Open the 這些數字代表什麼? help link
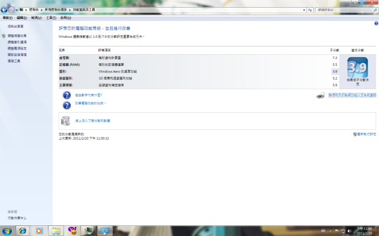The width and height of the screenshot is (379, 236). tap(88, 95)
